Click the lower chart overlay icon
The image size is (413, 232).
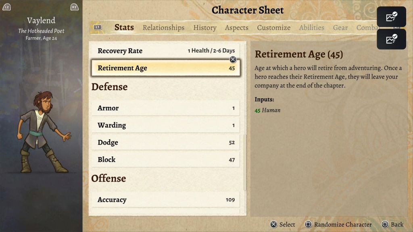[391, 39]
